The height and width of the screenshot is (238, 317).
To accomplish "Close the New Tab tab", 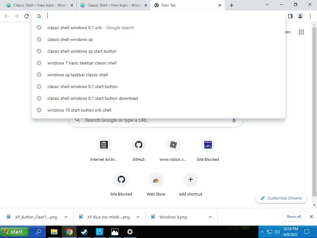I will tap(220, 6).
